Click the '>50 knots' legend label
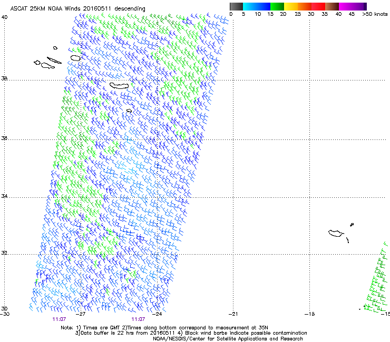 [x=375, y=14]
